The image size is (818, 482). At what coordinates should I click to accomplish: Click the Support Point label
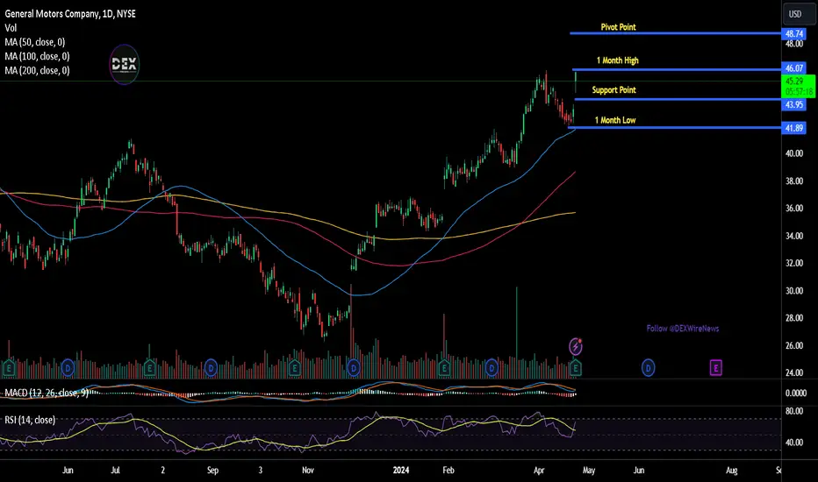tap(614, 90)
